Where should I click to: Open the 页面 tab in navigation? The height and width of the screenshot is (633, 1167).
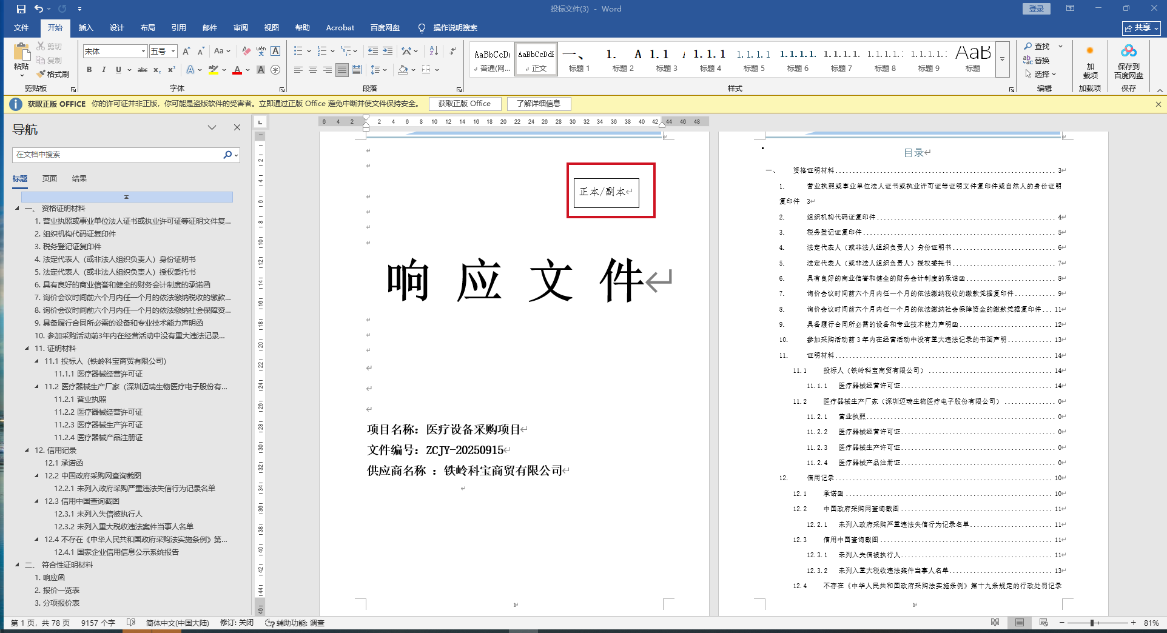[x=50, y=179]
